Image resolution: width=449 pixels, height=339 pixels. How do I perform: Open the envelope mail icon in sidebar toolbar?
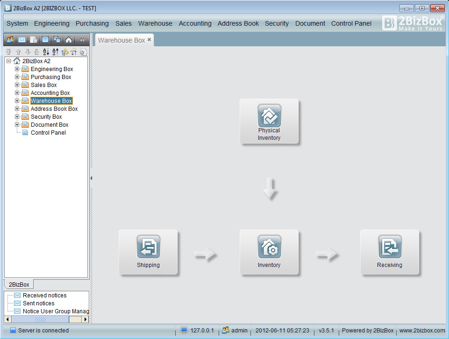click(x=22, y=40)
